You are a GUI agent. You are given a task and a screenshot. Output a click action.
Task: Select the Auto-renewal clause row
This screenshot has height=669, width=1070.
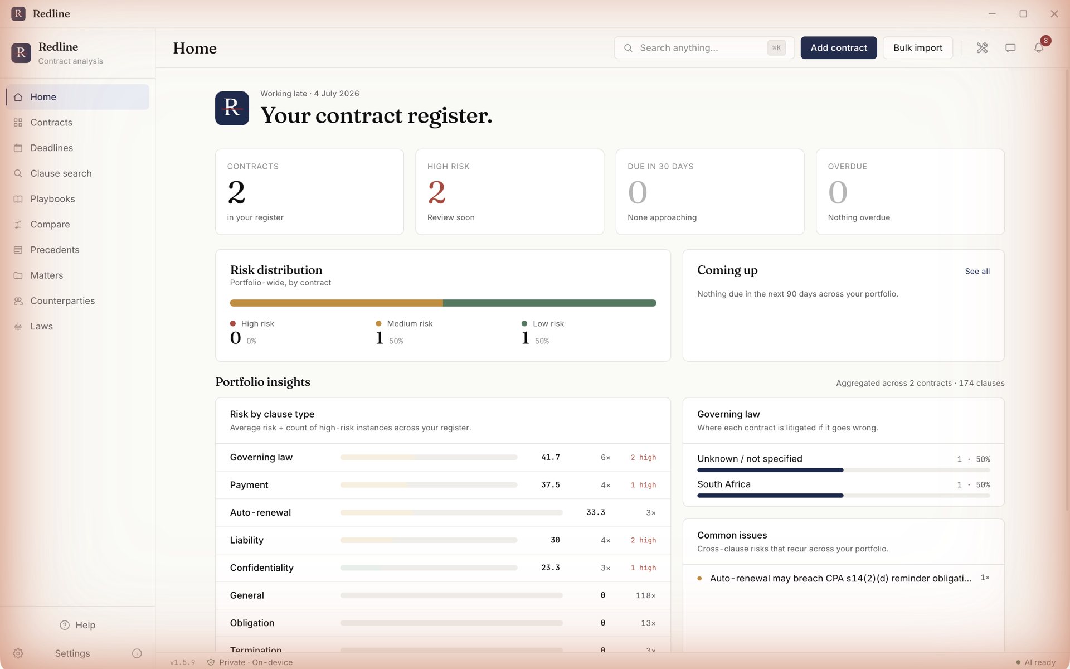(443, 513)
